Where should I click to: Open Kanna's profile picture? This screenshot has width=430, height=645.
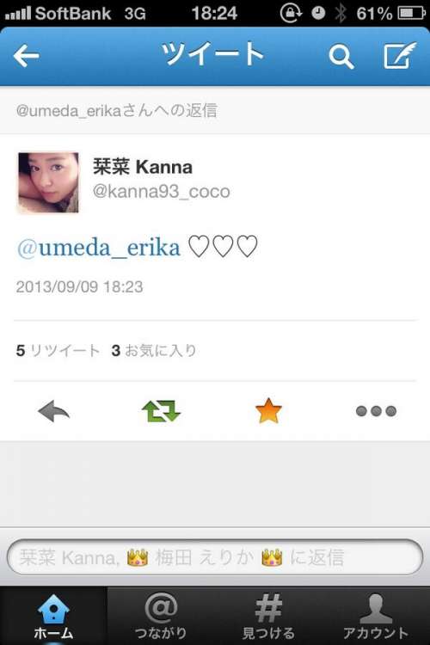[48, 182]
